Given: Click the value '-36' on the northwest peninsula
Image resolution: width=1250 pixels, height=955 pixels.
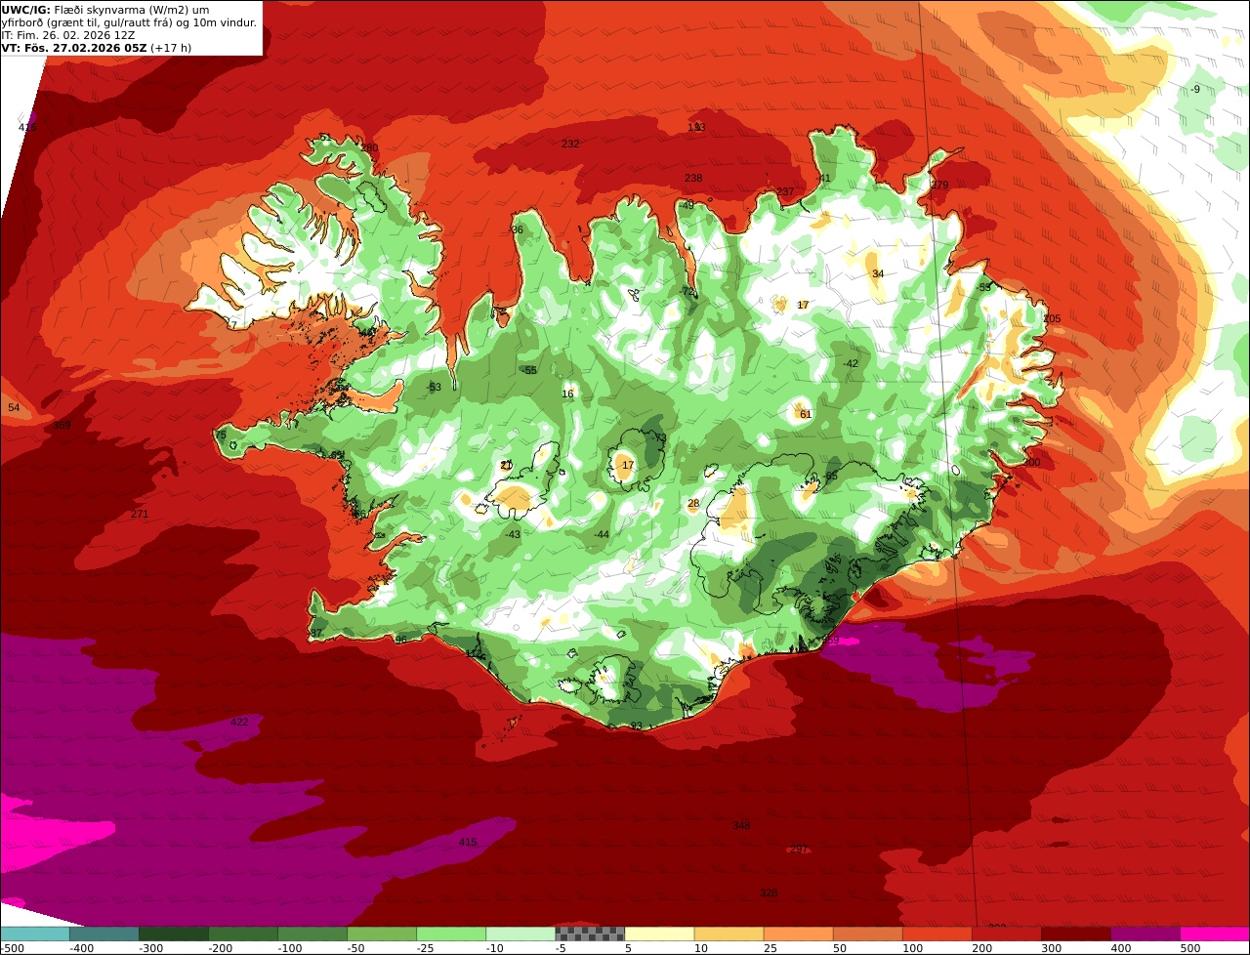Looking at the screenshot, I should (x=516, y=230).
